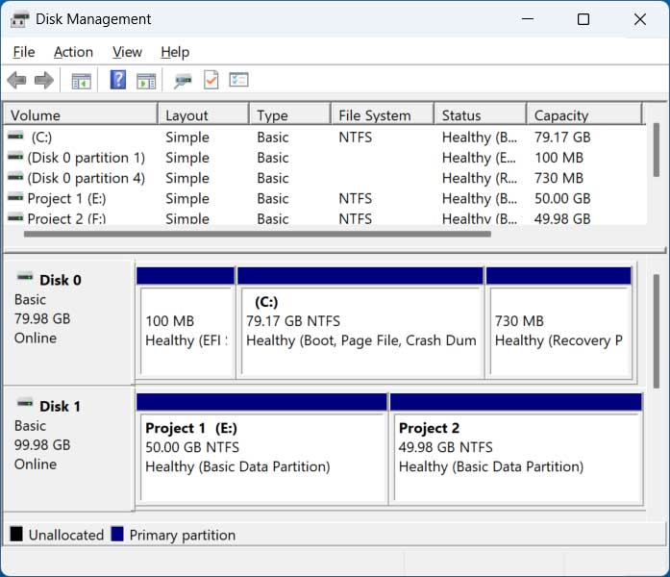Viewport: 670px width, 577px height.
Task: Select (C:) volume in the list
Action: click(x=325, y=138)
